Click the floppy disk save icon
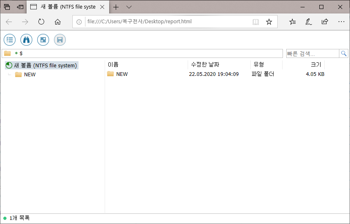The width and height of the screenshot is (350, 224). (x=60, y=40)
